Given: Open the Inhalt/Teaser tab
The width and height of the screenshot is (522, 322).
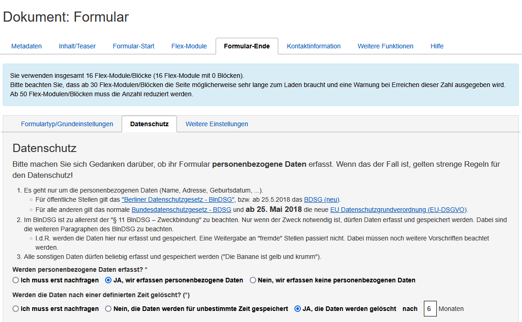Looking at the screenshot, I should 77,46.
